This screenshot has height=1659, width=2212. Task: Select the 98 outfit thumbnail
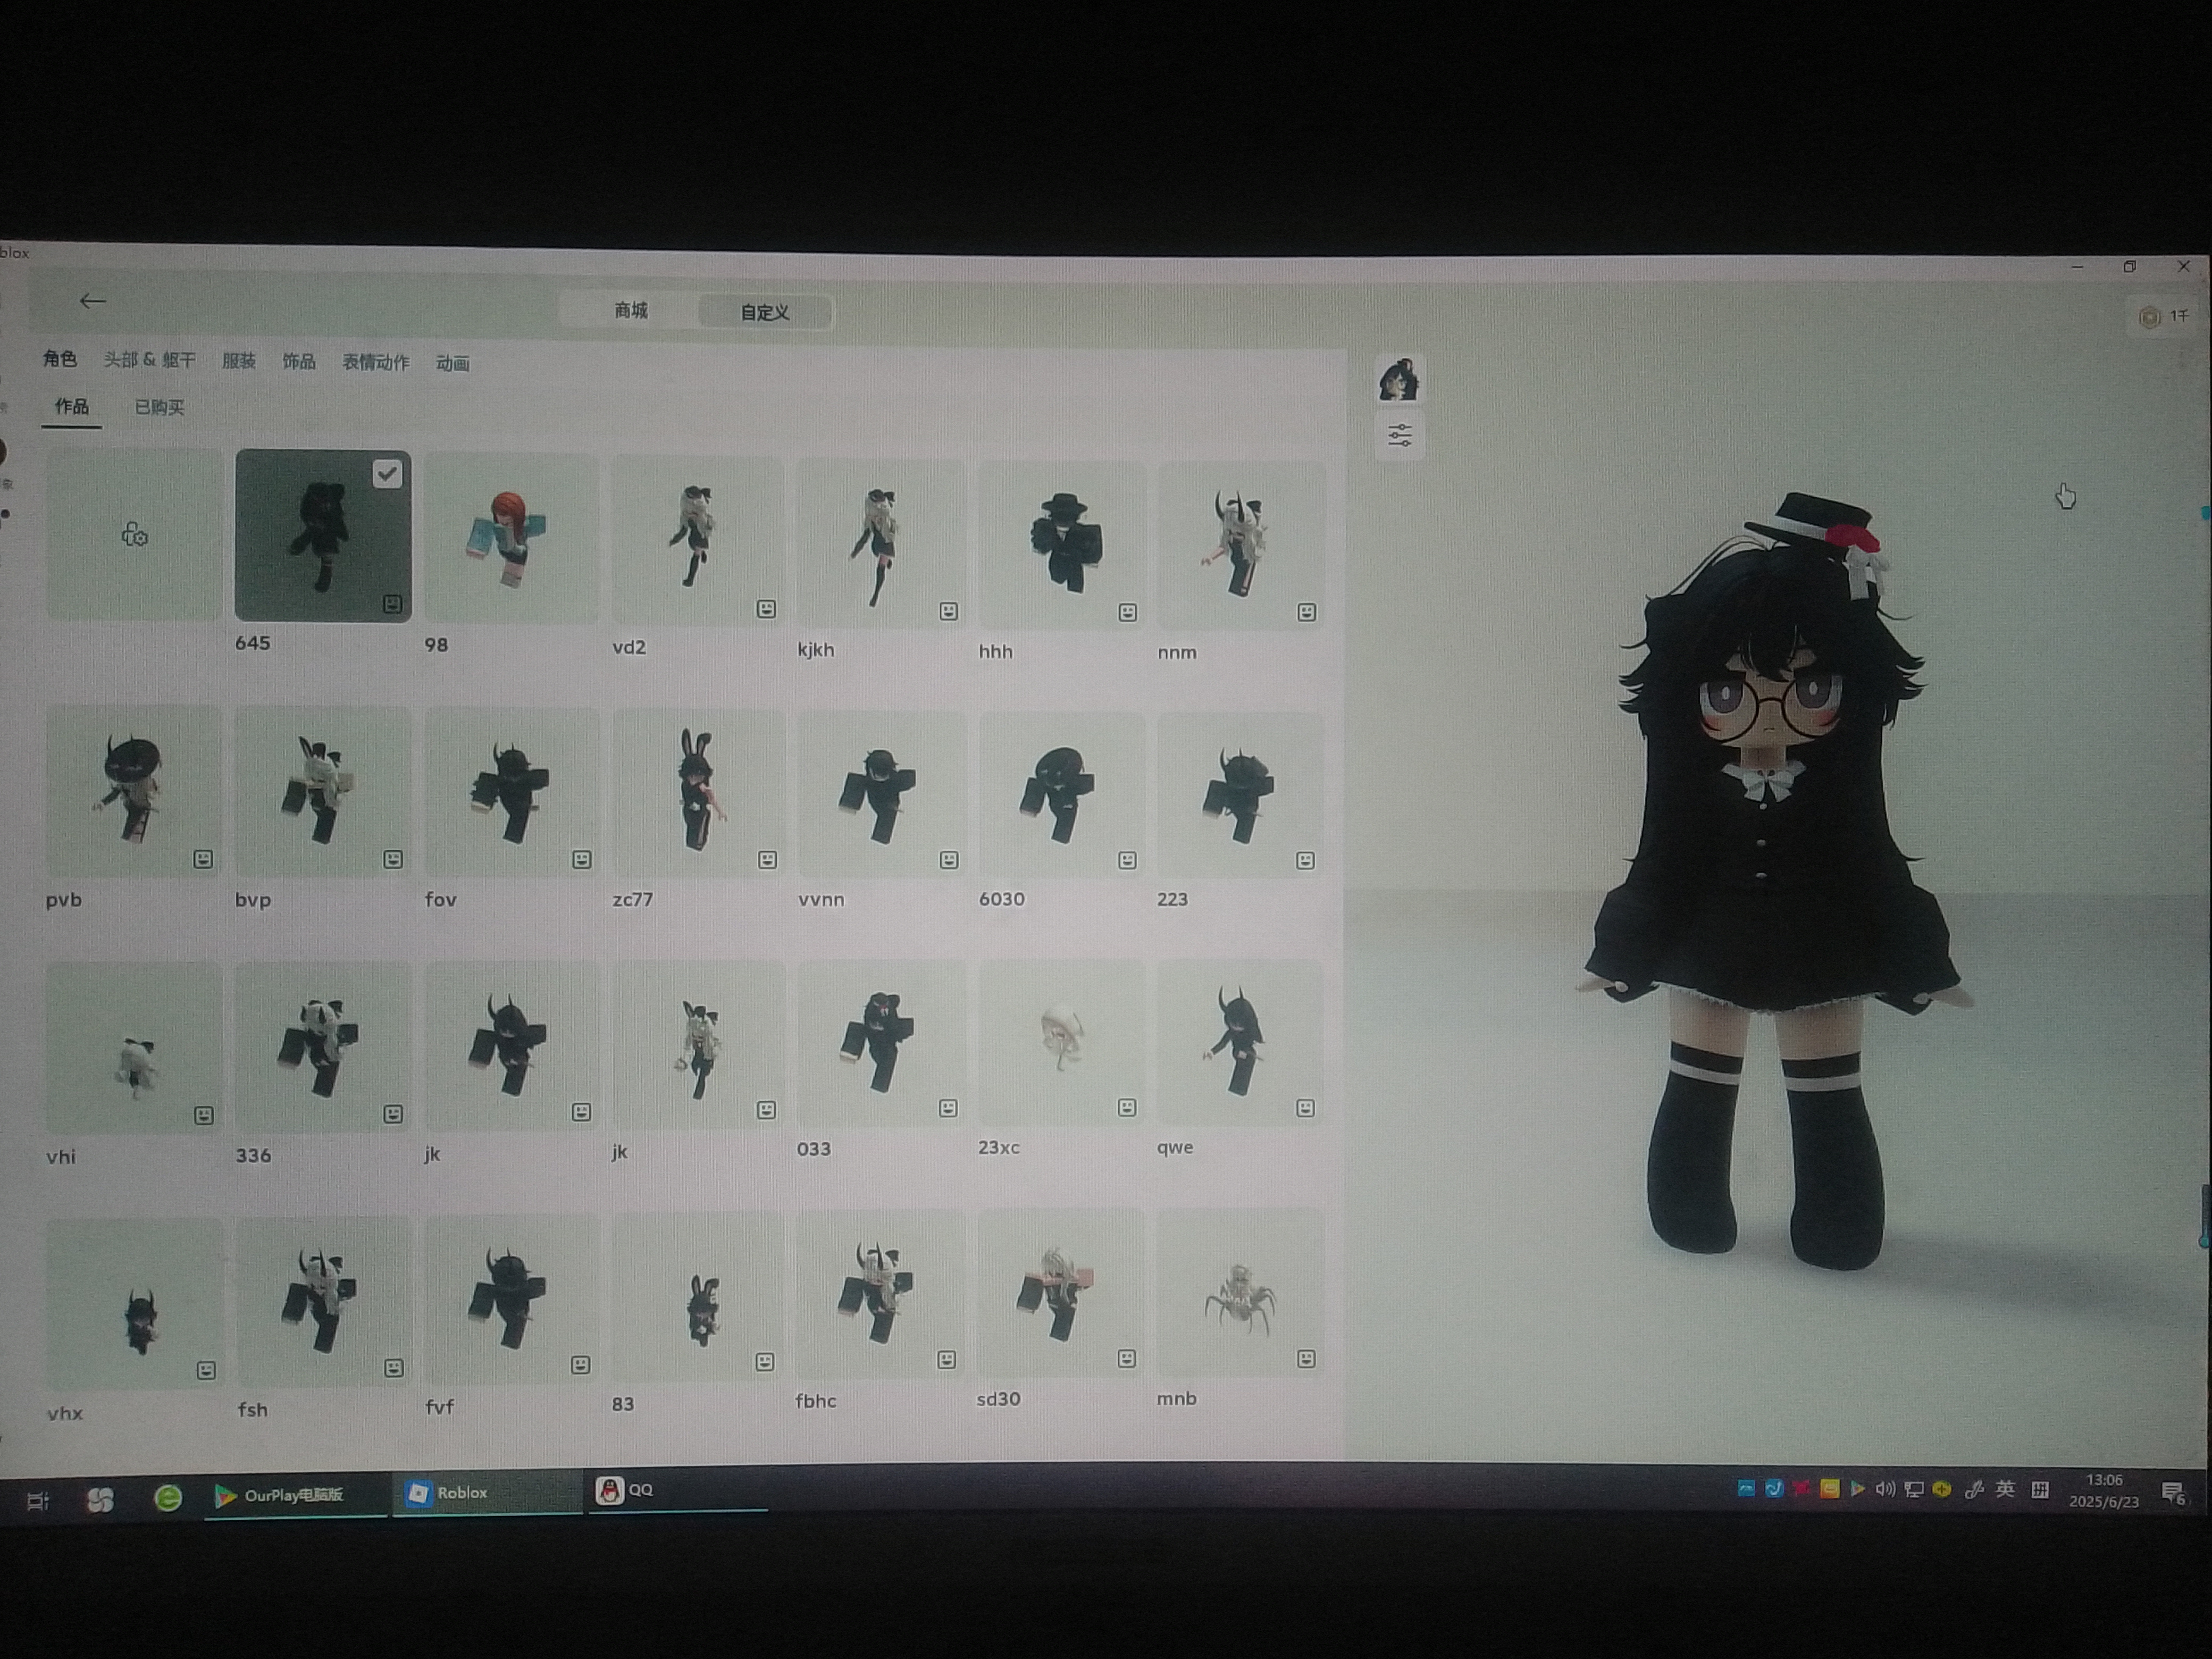[512, 538]
